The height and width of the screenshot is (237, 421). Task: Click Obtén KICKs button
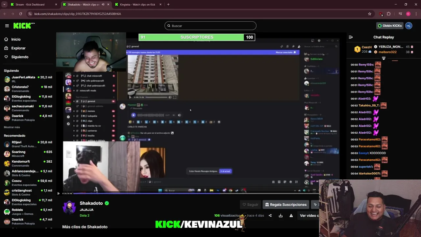(390, 26)
